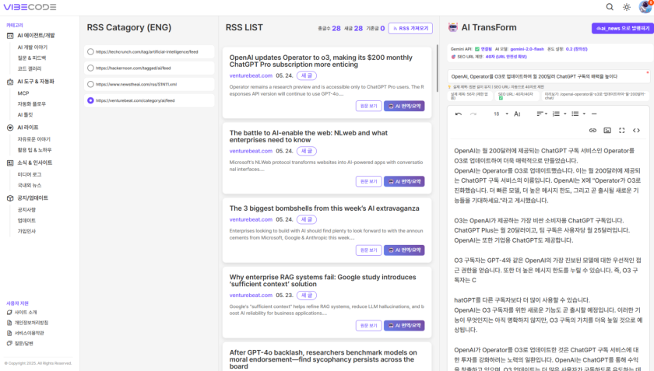The height and width of the screenshot is (371, 654).
Task: Open 자동화 플로우 in the sidebar
Action: 32,103
